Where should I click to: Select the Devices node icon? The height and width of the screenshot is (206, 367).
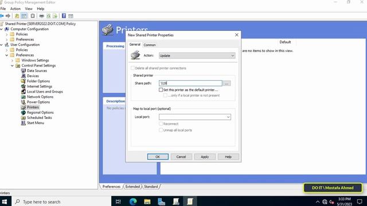[x=23, y=76]
